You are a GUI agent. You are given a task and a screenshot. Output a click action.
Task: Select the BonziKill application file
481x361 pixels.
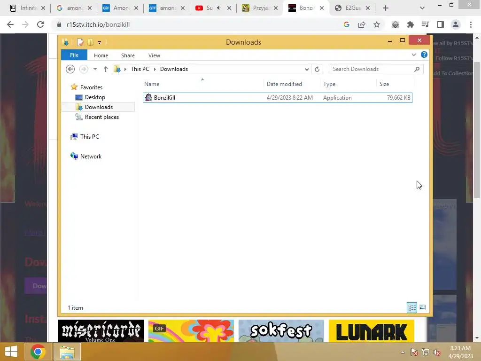point(277,98)
